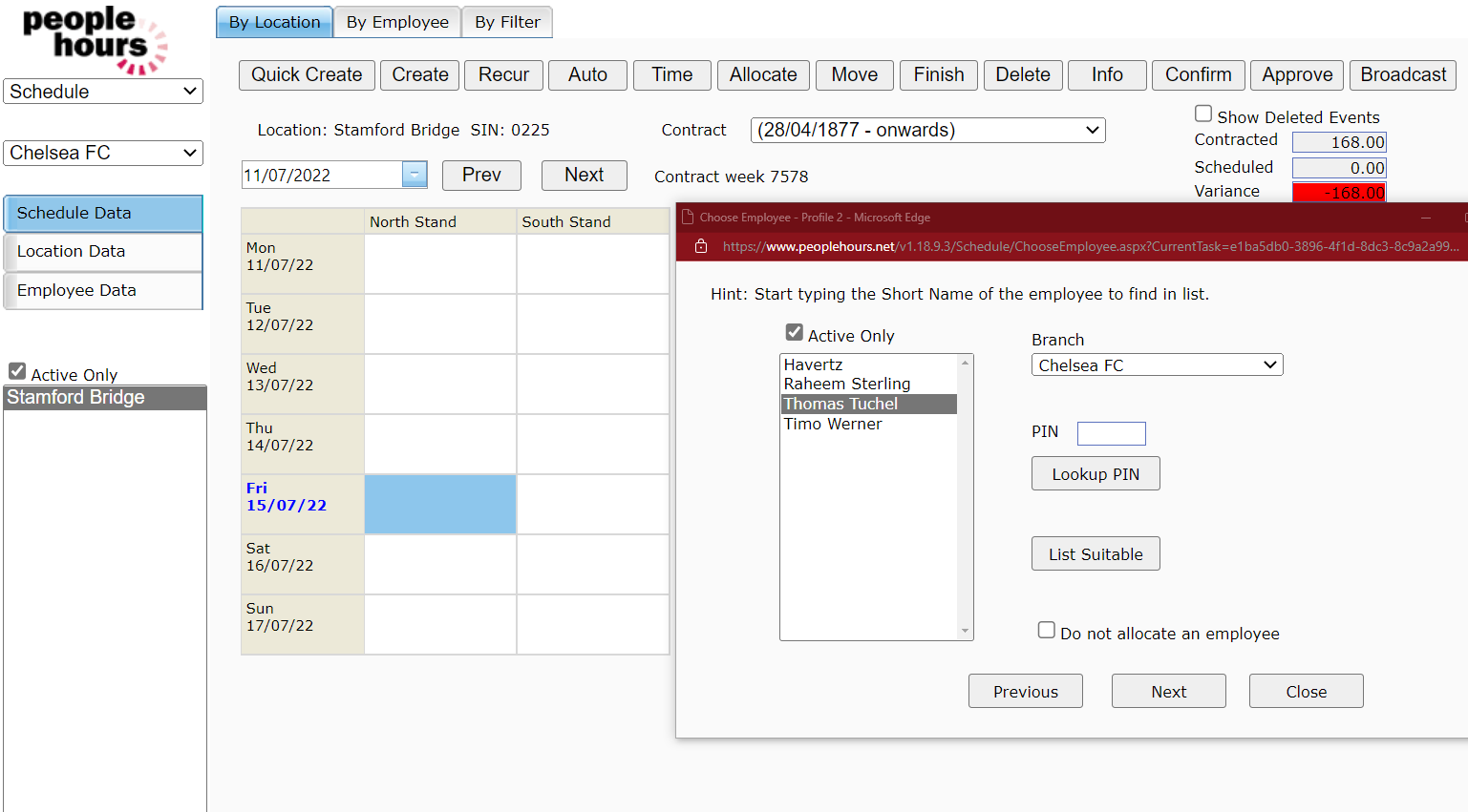Click the padlock icon in address bar

(x=701, y=246)
